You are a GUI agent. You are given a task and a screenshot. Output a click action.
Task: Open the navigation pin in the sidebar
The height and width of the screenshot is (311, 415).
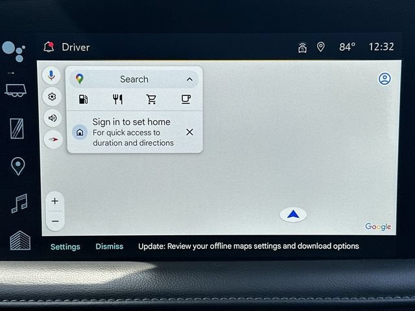[18, 166]
